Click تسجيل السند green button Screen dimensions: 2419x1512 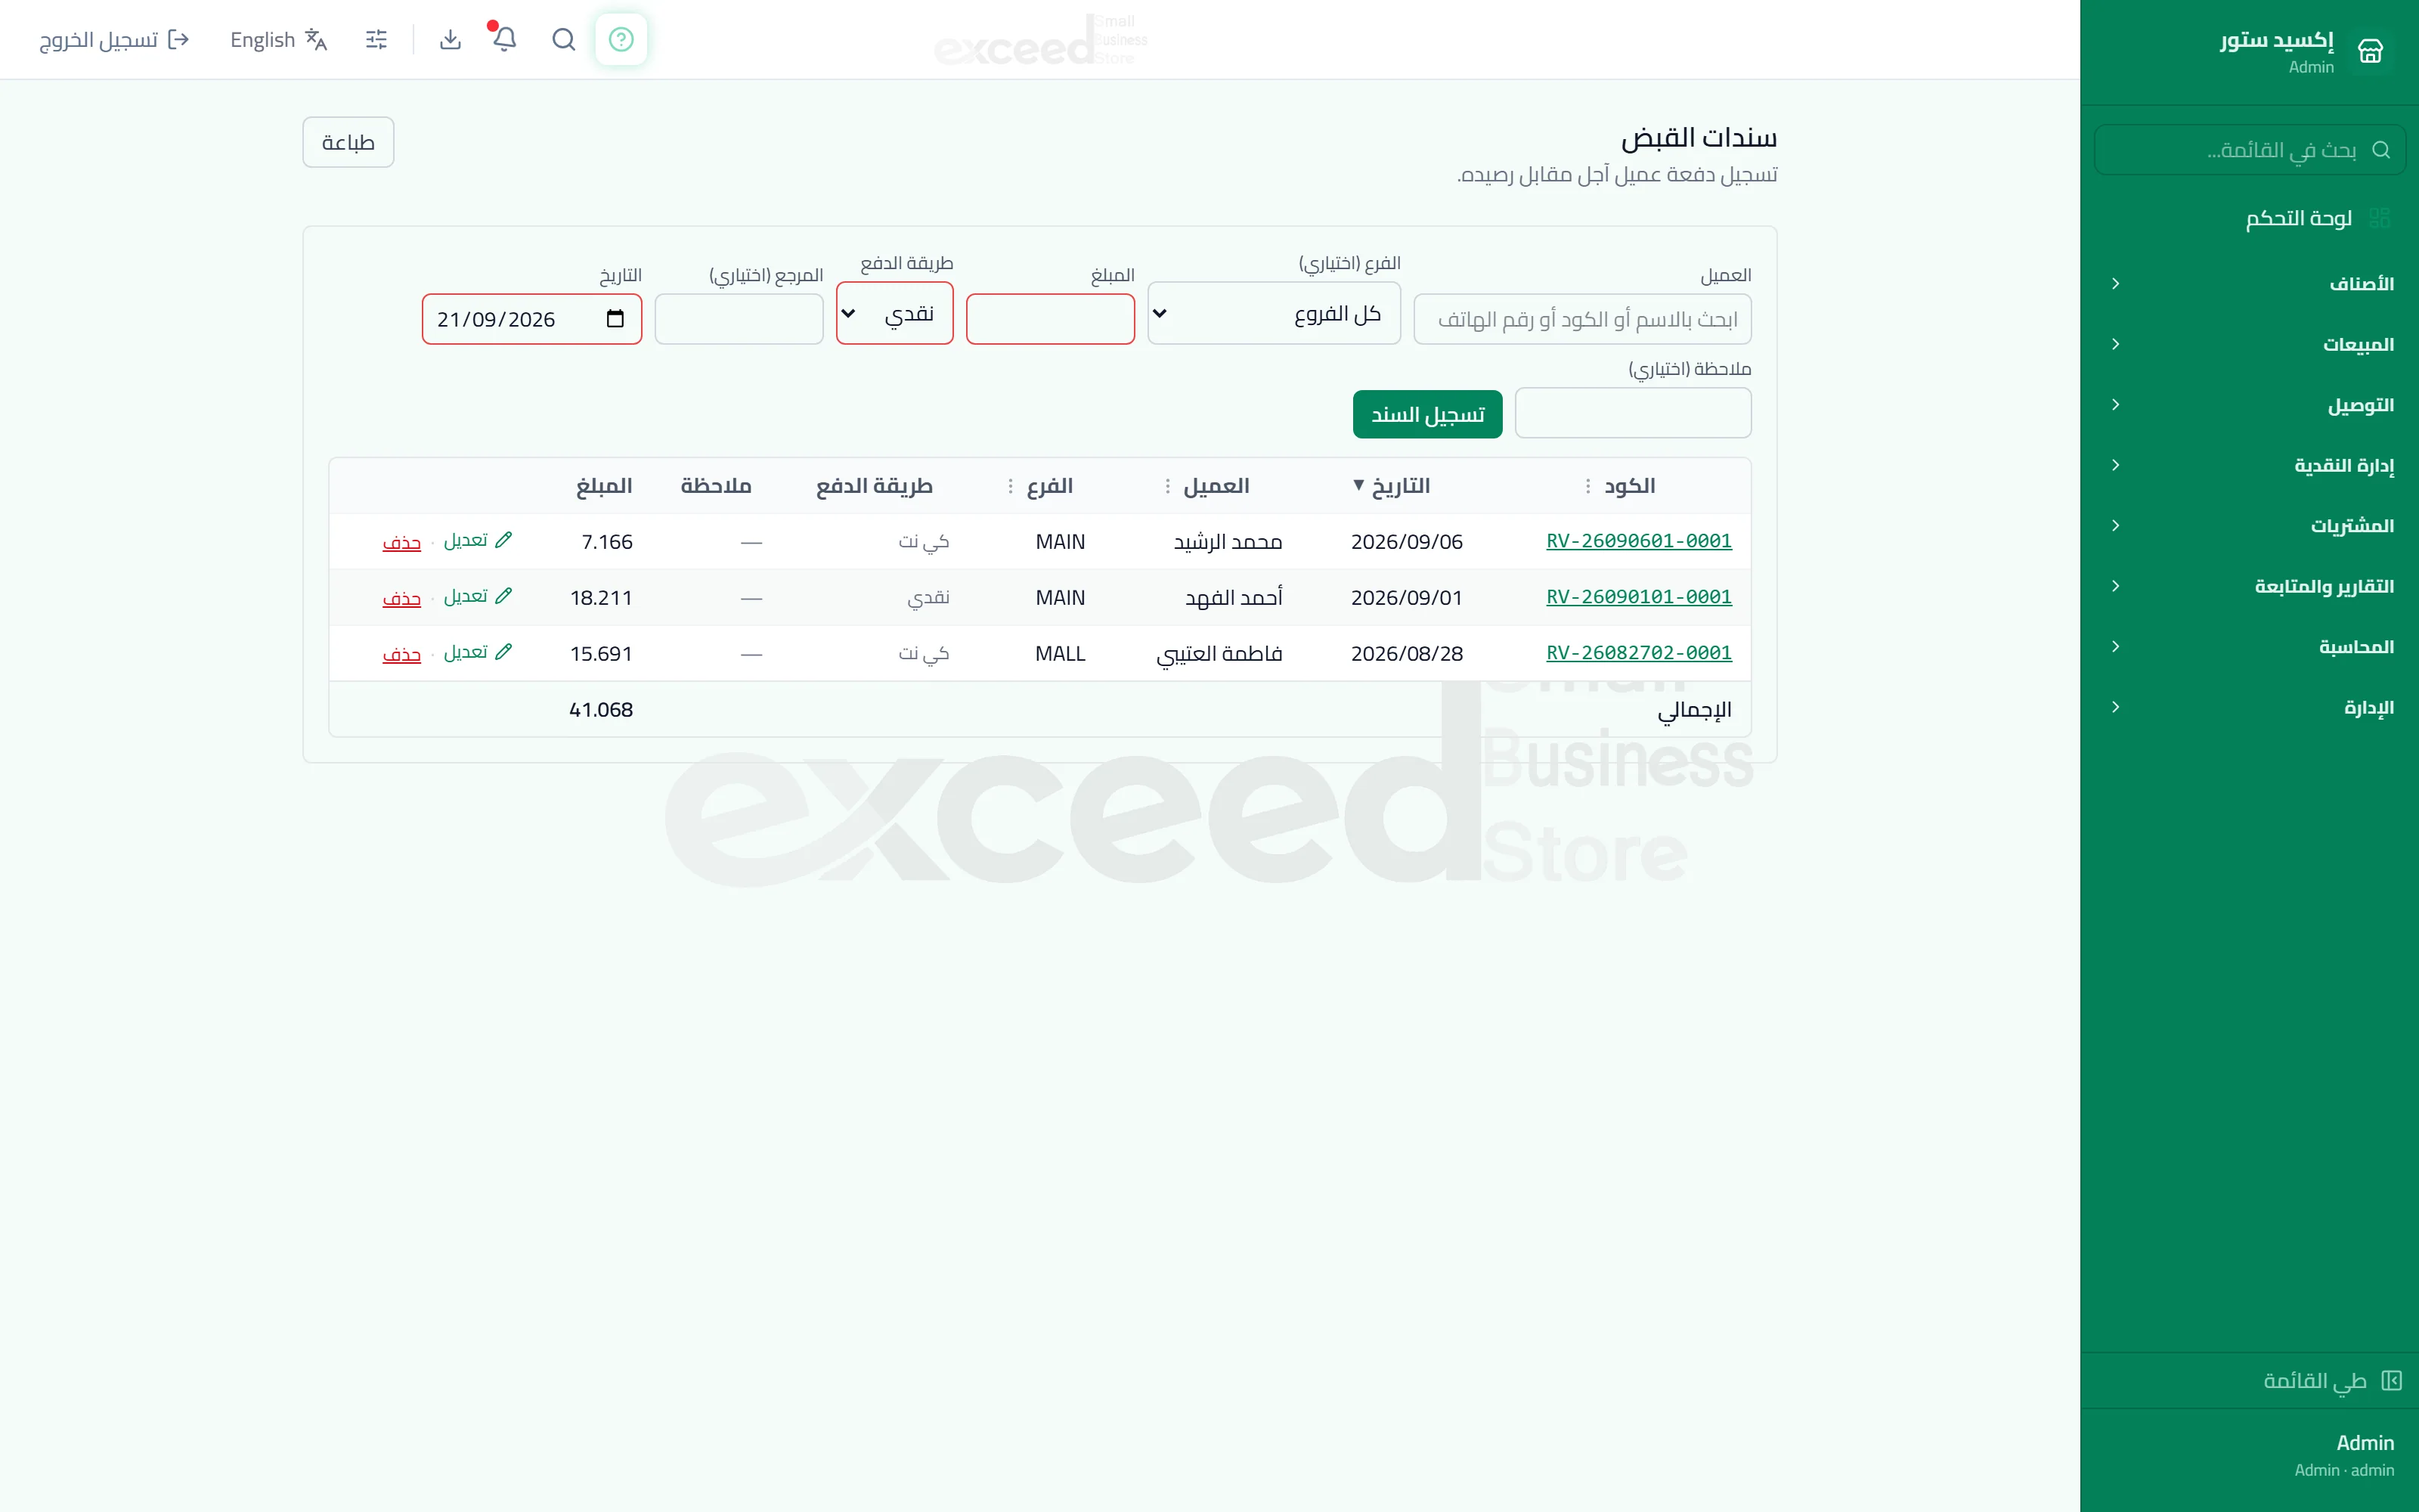click(1427, 414)
